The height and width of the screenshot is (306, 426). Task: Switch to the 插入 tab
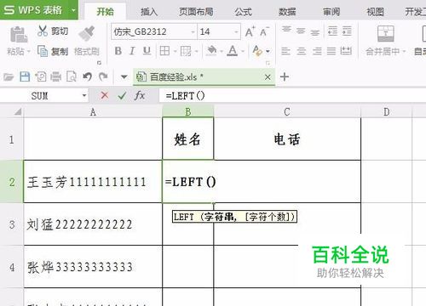click(x=149, y=12)
